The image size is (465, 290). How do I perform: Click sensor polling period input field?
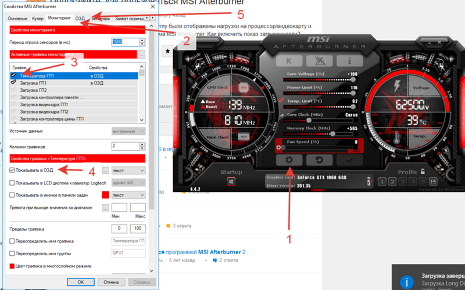(x=126, y=42)
